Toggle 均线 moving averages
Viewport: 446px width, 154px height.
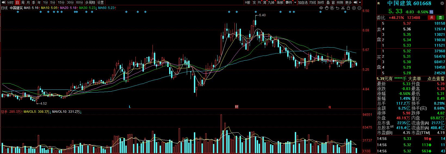pos(313,2)
